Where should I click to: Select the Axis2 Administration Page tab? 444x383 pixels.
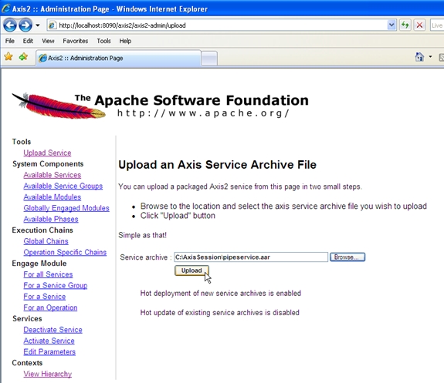tap(118, 58)
